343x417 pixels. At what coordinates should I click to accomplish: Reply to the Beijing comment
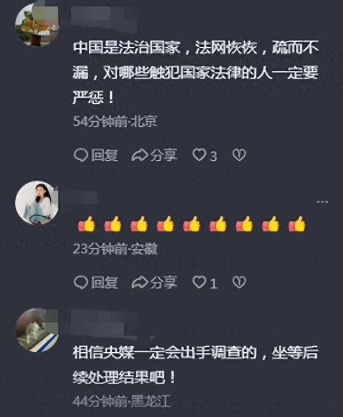[96, 155]
